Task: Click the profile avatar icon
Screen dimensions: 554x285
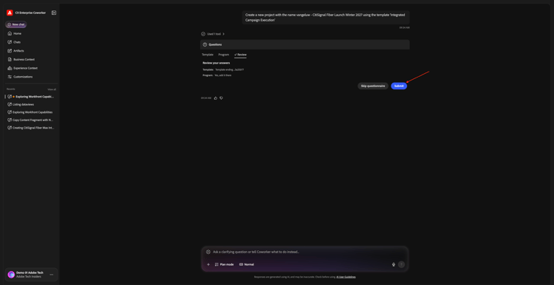Action: coord(11,275)
